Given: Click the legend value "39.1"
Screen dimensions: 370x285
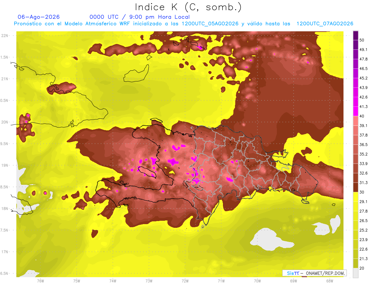Looking at the screenshot, I should click(x=364, y=125).
